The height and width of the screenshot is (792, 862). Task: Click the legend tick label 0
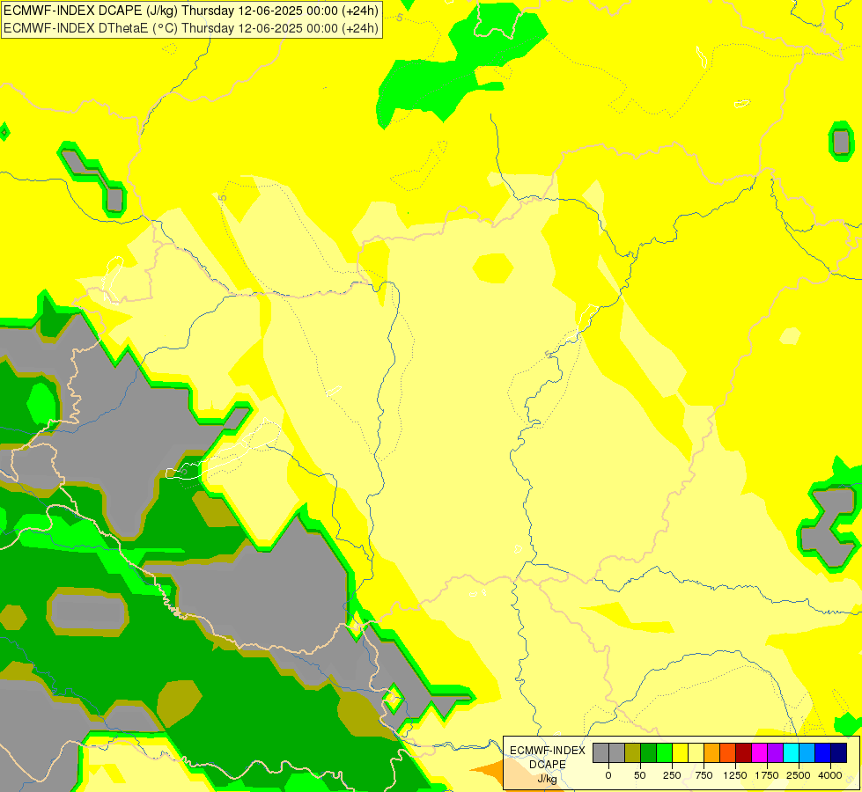pos(608,775)
